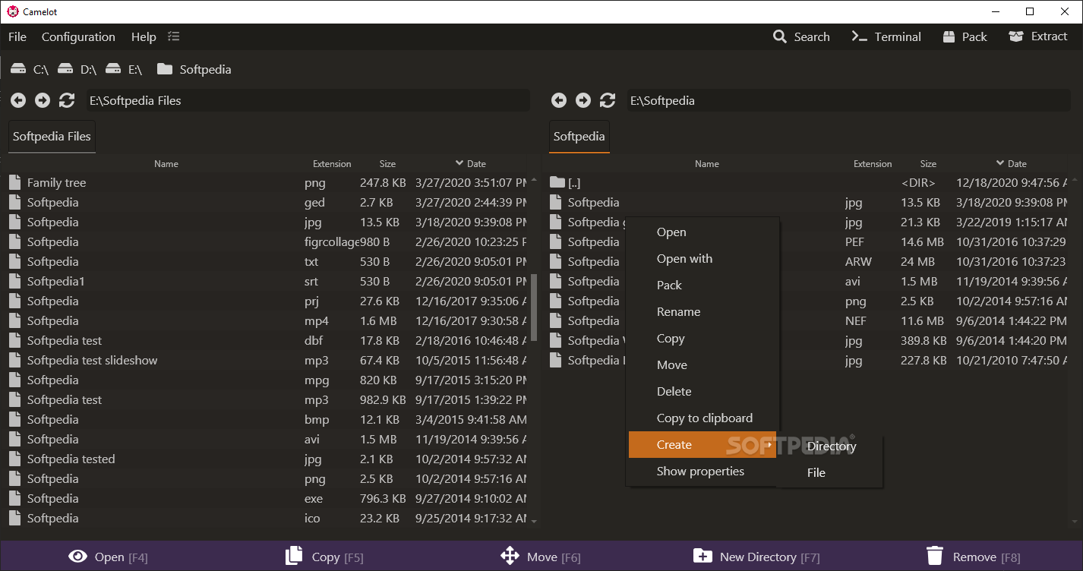The height and width of the screenshot is (571, 1083).
Task: Open the File menu
Action: click(x=17, y=36)
